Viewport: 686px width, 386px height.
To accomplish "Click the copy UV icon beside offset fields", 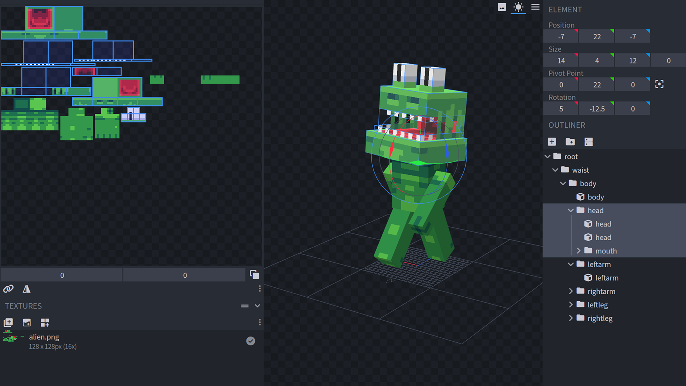I will click(x=254, y=274).
